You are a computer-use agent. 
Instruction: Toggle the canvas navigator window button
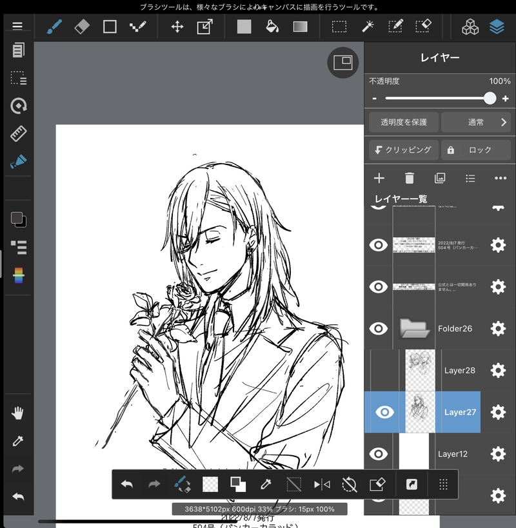pyautogui.click(x=343, y=63)
